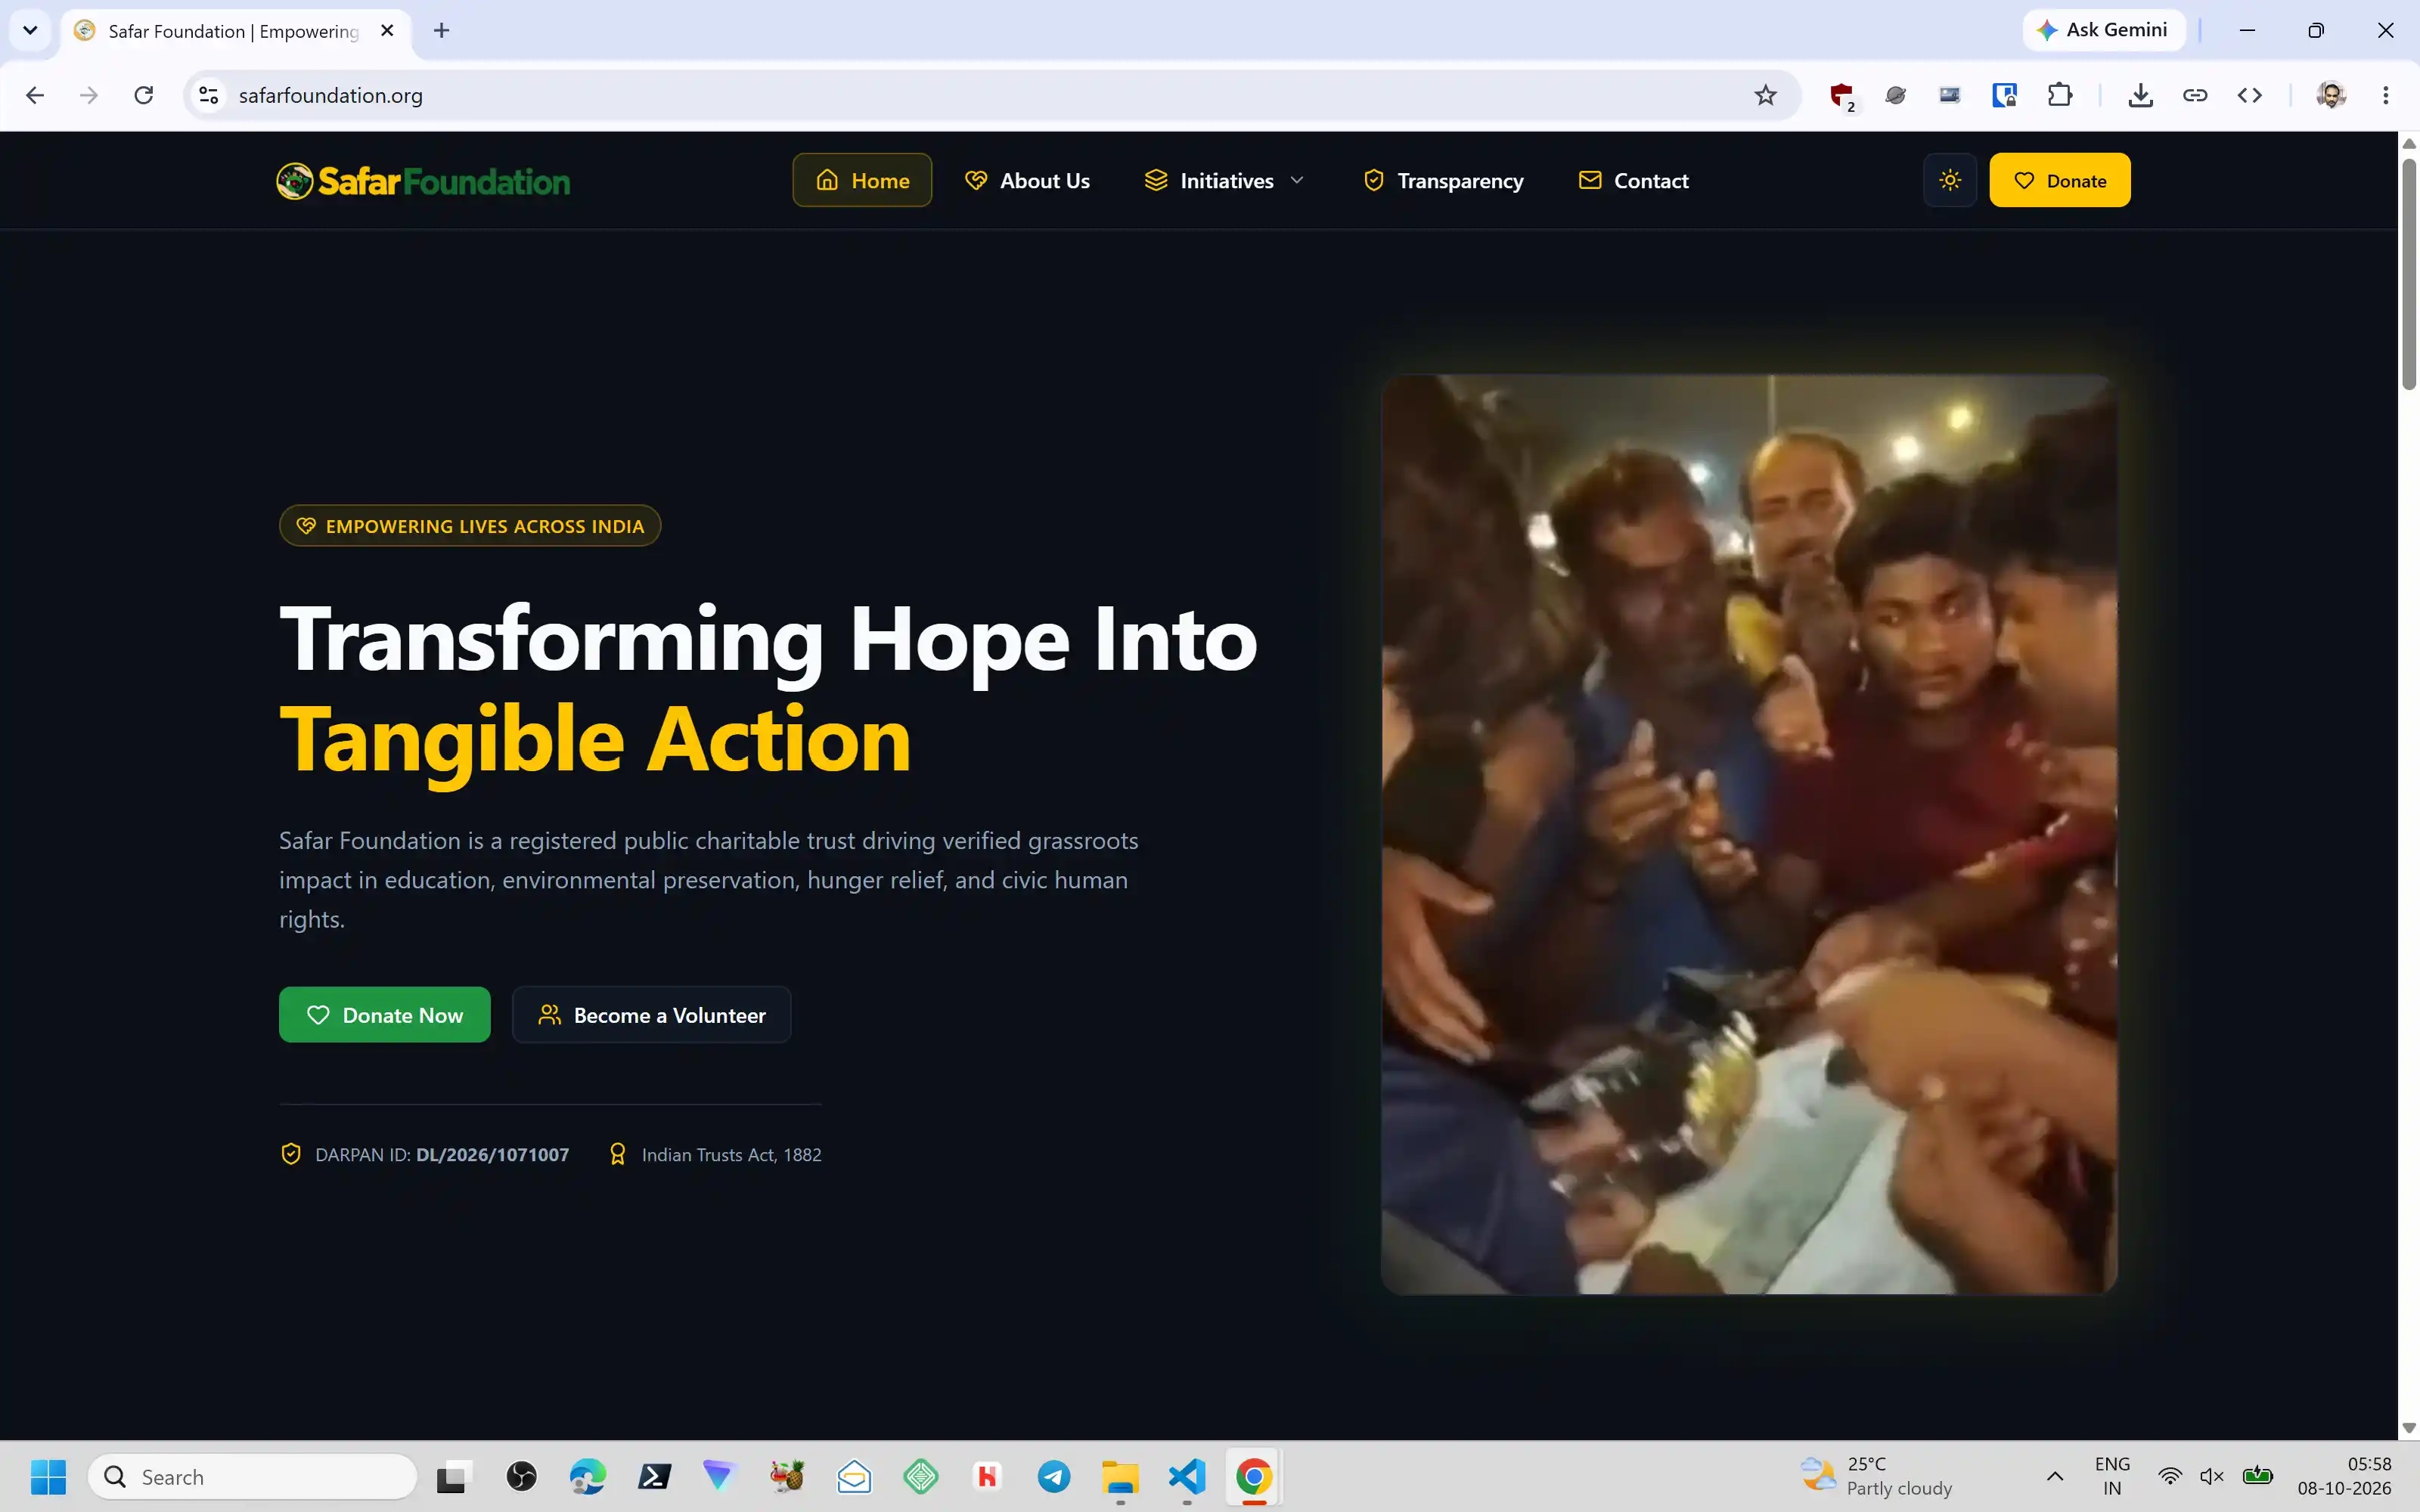
Task: Click the Indian Trusts Act, 1882 text
Action: pyautogui.click(x=731, y=1154)
